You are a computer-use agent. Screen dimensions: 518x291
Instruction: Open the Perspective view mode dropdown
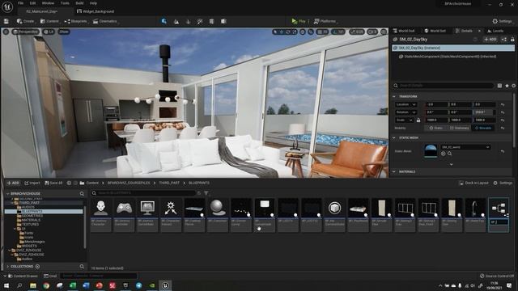(x=25, y=32)
